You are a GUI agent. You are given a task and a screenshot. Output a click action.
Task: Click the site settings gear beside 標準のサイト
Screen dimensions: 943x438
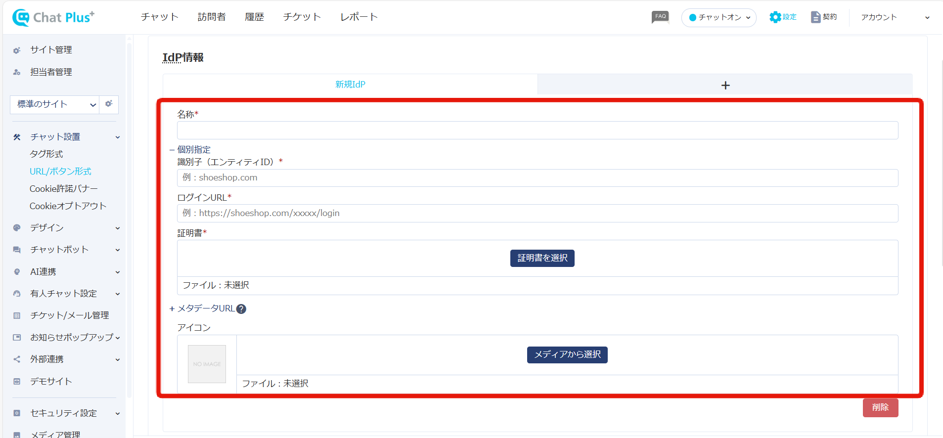point(109,104)
